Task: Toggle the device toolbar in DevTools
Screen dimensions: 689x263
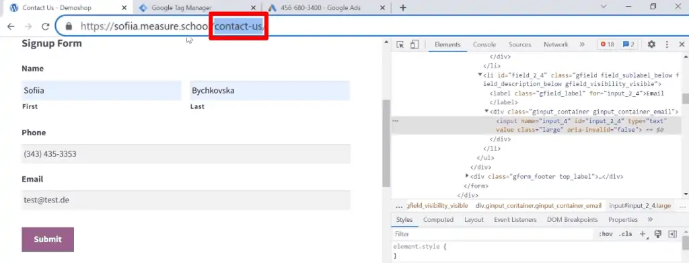Action: tap(414, 44)
